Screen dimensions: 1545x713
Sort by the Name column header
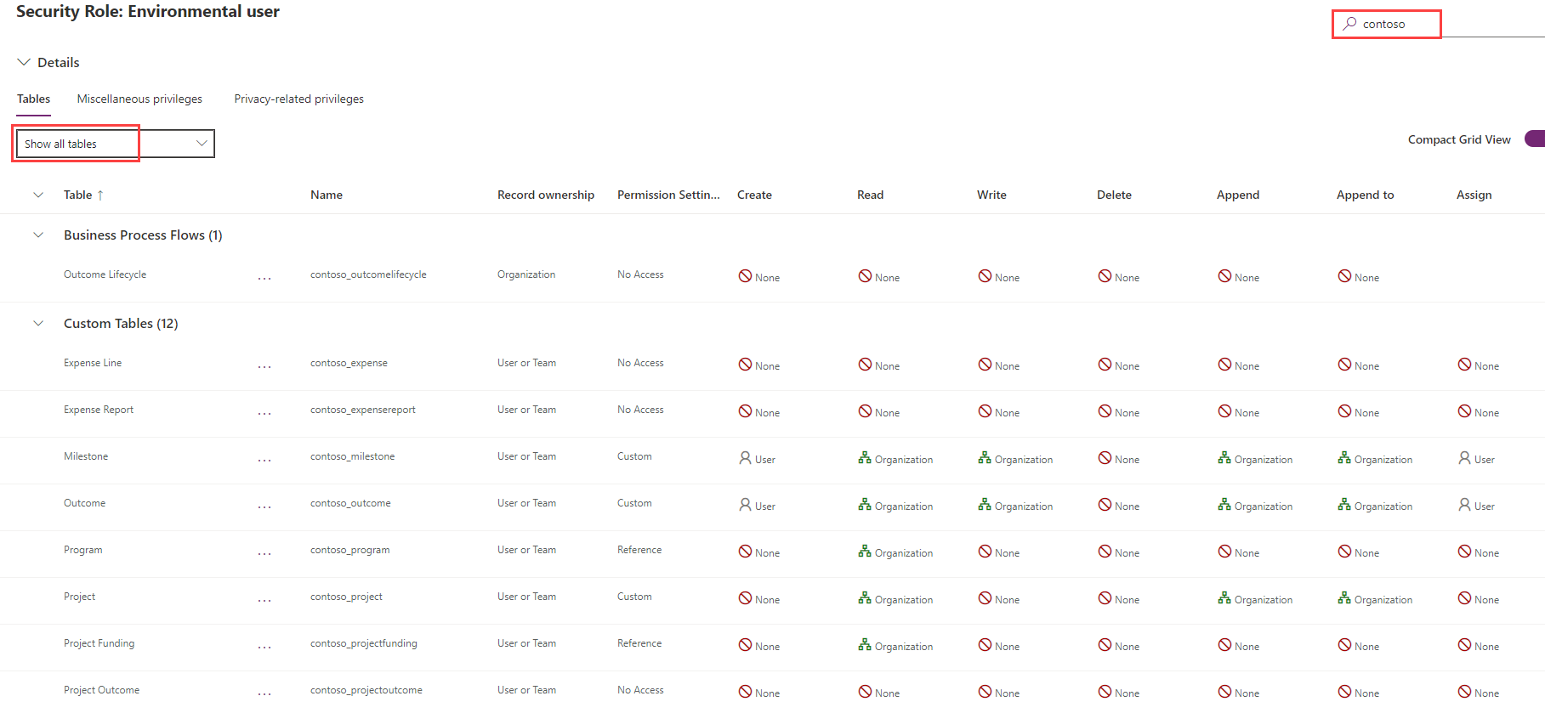[327, 195]
